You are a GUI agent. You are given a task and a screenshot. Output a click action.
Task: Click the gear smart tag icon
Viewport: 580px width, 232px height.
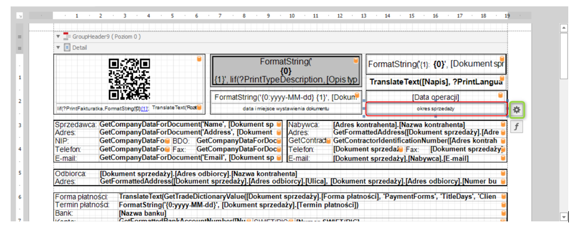tap(516, 110)
